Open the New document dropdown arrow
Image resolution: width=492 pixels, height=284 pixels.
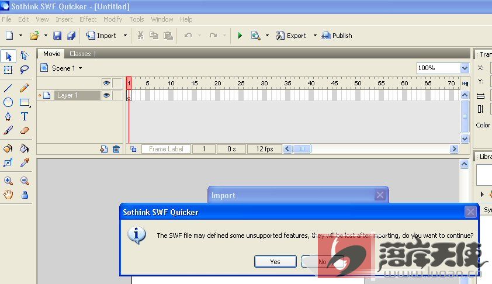point(20,36)
